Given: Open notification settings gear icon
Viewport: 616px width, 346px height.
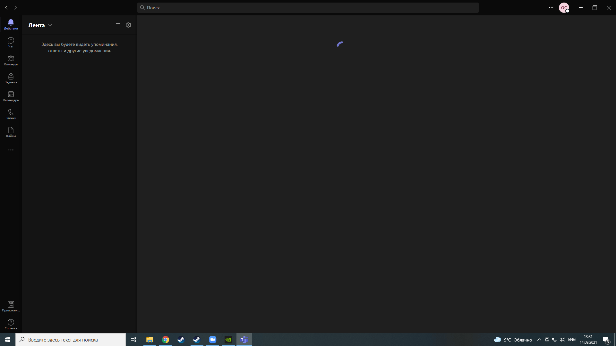Looking at the screenshot, I should pos(128,25).
